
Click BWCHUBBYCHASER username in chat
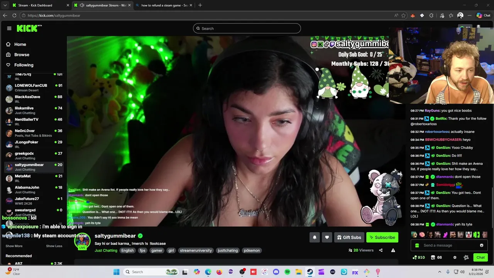coord(443,140)
